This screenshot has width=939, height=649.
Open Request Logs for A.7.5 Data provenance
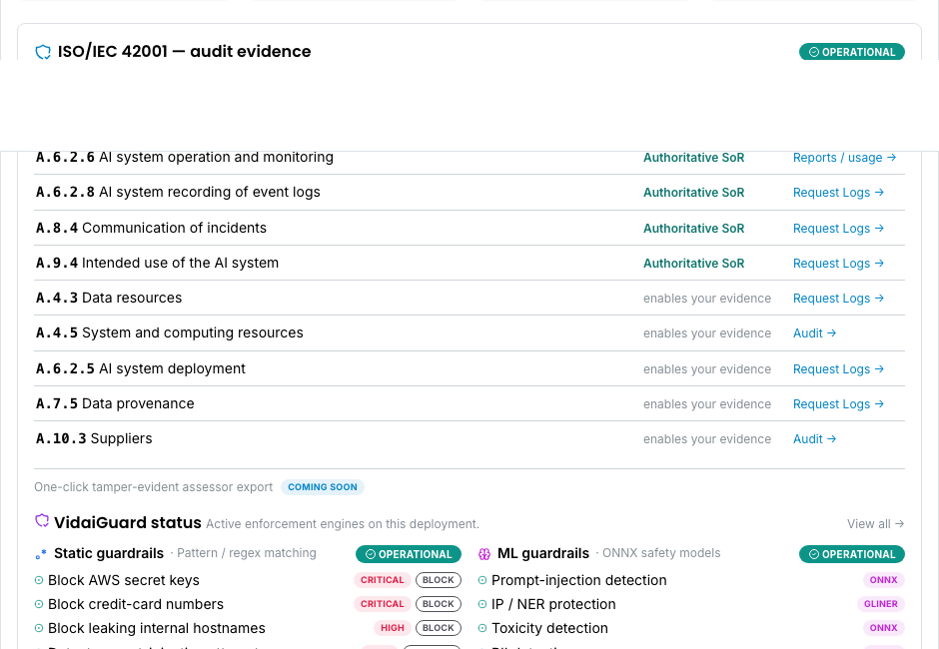(838, 404)
